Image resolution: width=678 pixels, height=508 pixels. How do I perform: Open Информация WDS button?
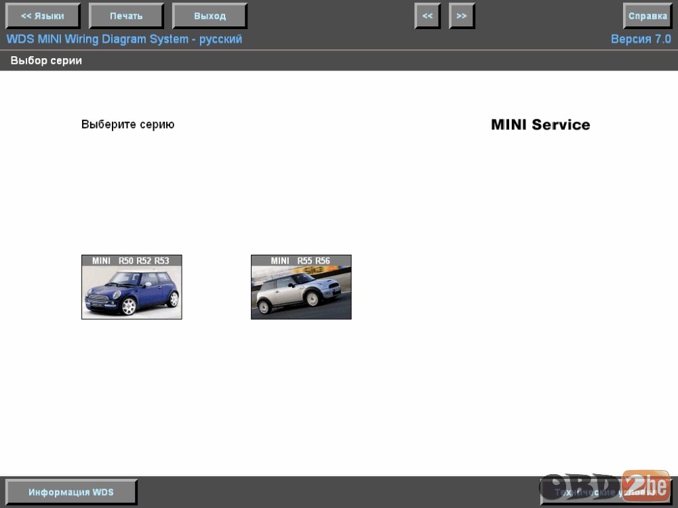coord(71,492)
